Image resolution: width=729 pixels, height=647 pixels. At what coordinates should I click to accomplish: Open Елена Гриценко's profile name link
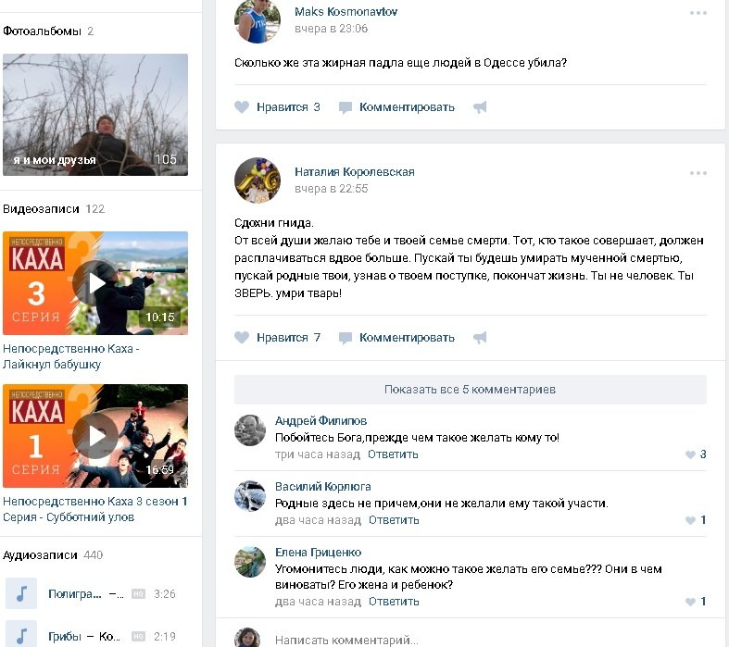click(318, 553)
